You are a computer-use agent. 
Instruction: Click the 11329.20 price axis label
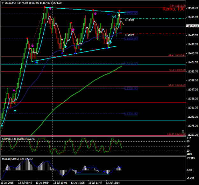[x=193, y=99]
